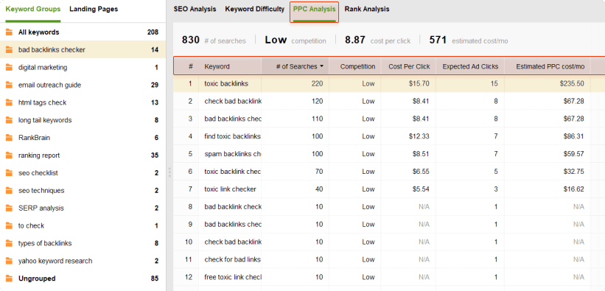Click the panel splitter handle dots
The width and height of the screenshot is (605, 291).
click(x=169, y=172)
